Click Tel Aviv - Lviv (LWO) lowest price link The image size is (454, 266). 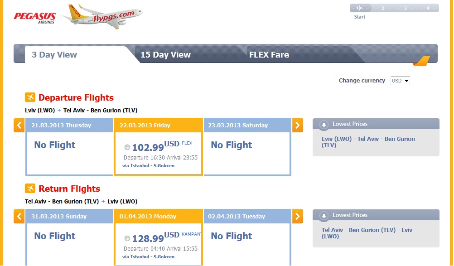point(367,233)
